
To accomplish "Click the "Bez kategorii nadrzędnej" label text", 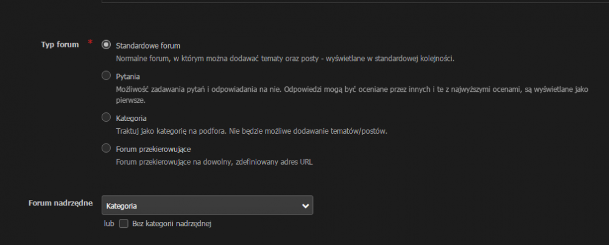I will click(x=171, y=224).
